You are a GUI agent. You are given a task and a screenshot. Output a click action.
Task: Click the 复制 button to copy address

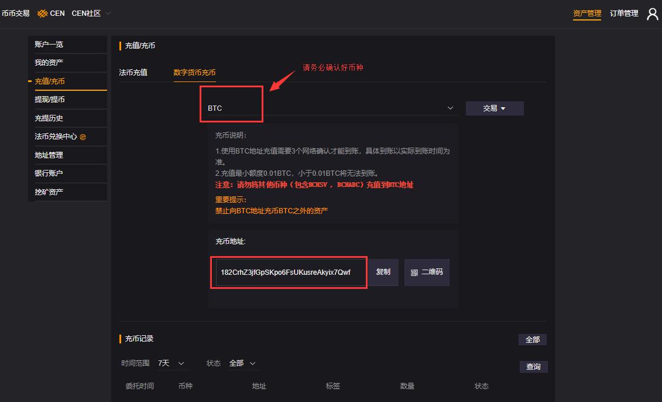[383, 272]
